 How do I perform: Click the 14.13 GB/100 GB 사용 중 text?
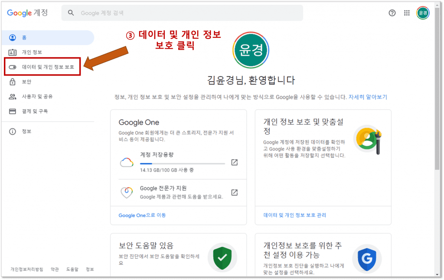(x=167, y=170)
